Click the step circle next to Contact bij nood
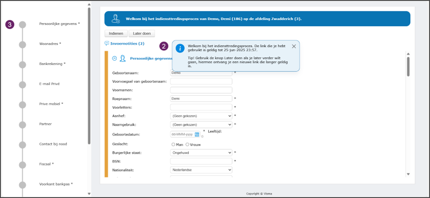This screenshot has width=430, height=198. click(22, 145)
